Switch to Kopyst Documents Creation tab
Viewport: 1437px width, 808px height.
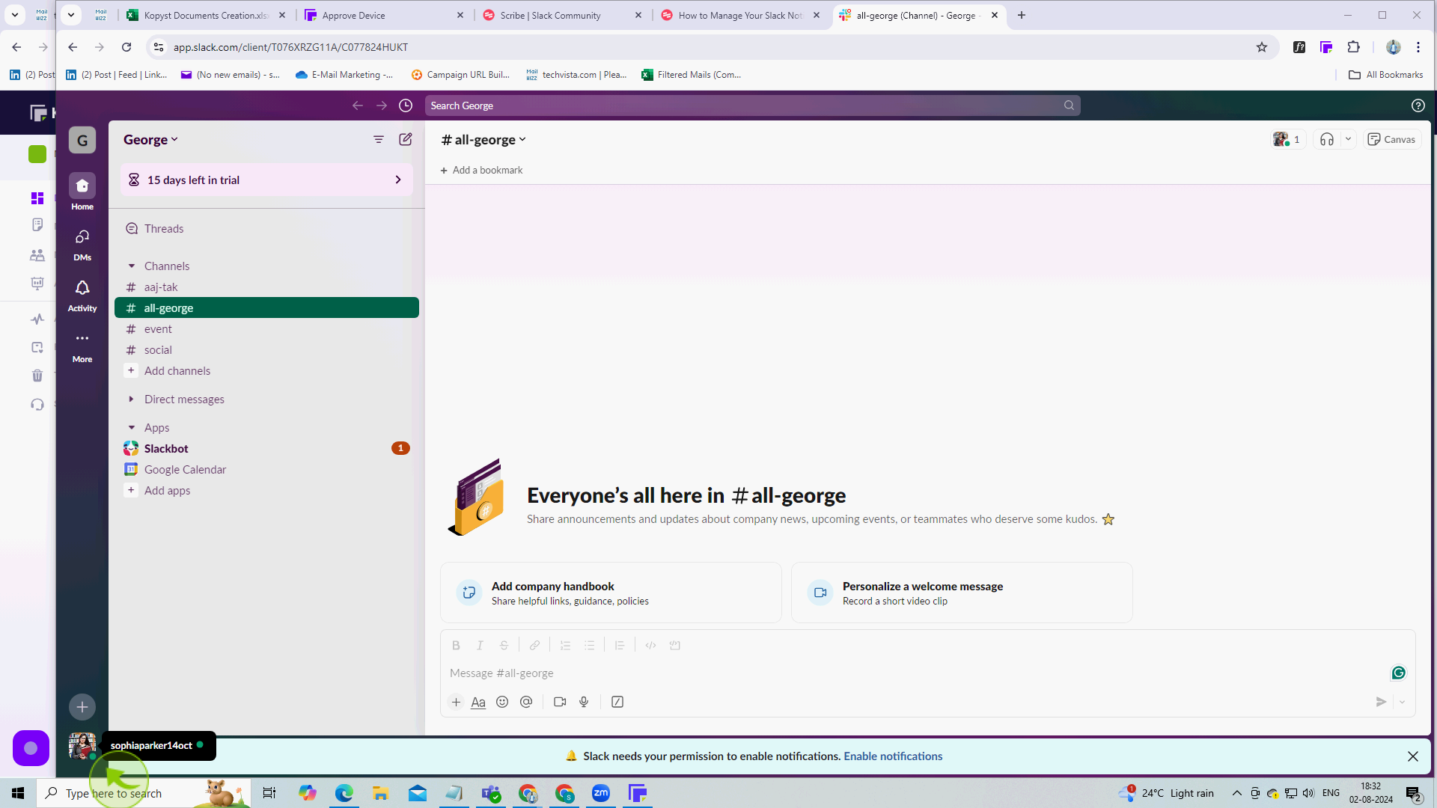point(207,15)
